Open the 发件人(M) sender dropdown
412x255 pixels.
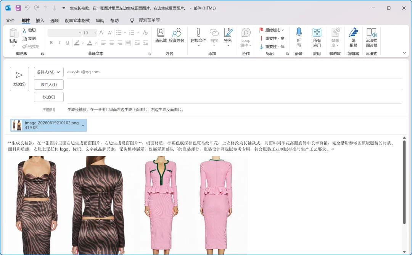click(x=48, y=72)
